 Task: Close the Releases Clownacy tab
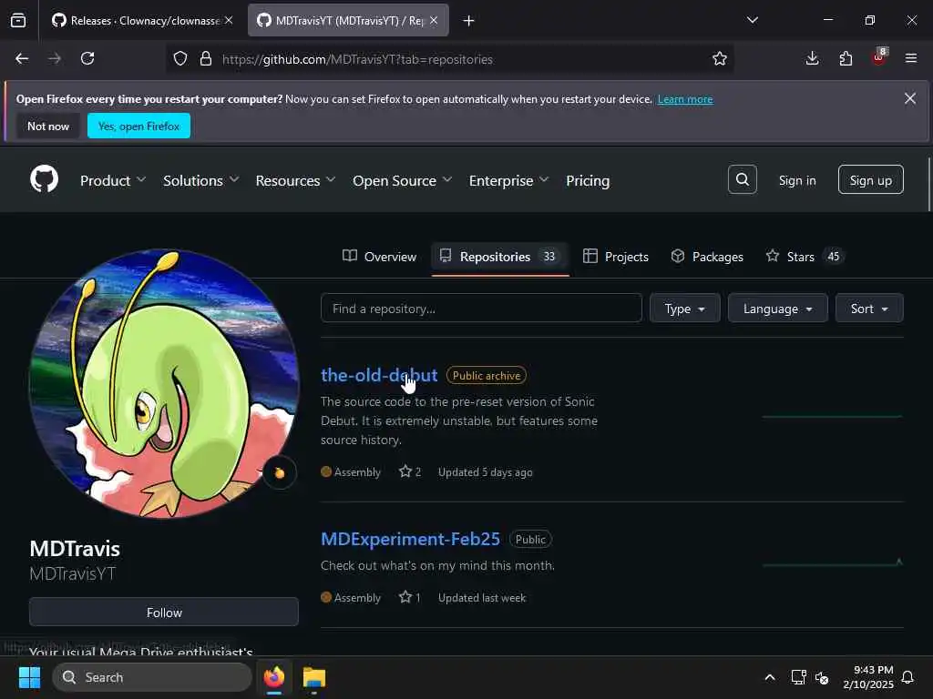click(x=229, y=21)
